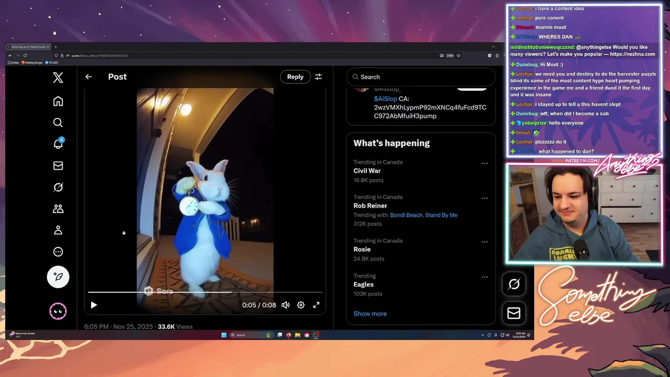Open the weather widget on taskbar

click(x=22, y=335)
